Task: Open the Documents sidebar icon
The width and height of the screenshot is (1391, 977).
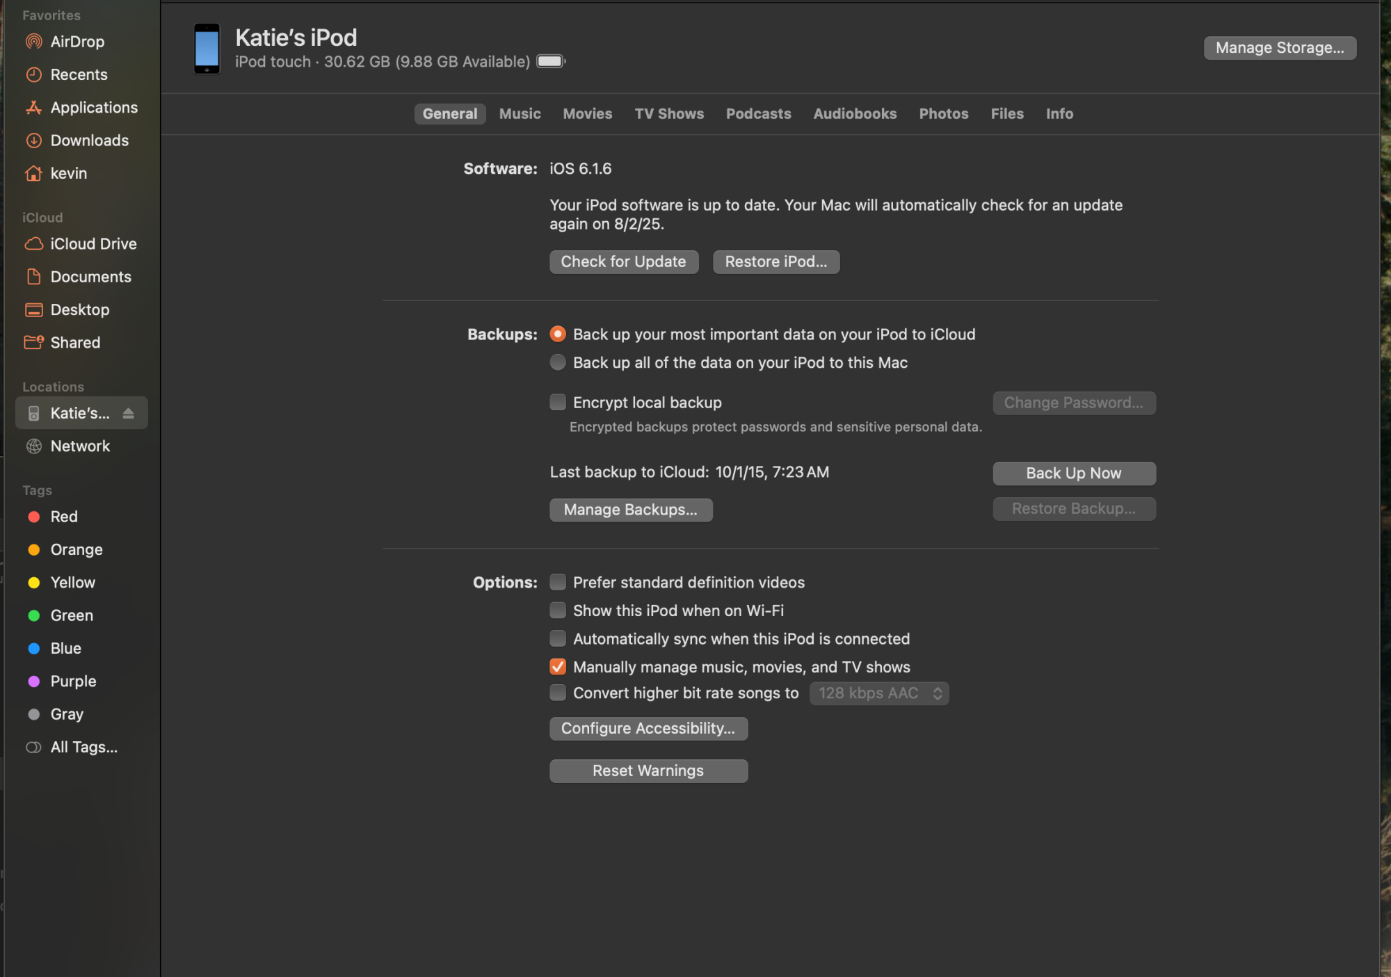Action: coord(33,277)
